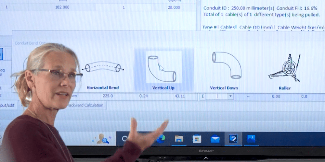Click the Cortana circle on taskbar
The image size is (325, 162).
coord(124,139)
